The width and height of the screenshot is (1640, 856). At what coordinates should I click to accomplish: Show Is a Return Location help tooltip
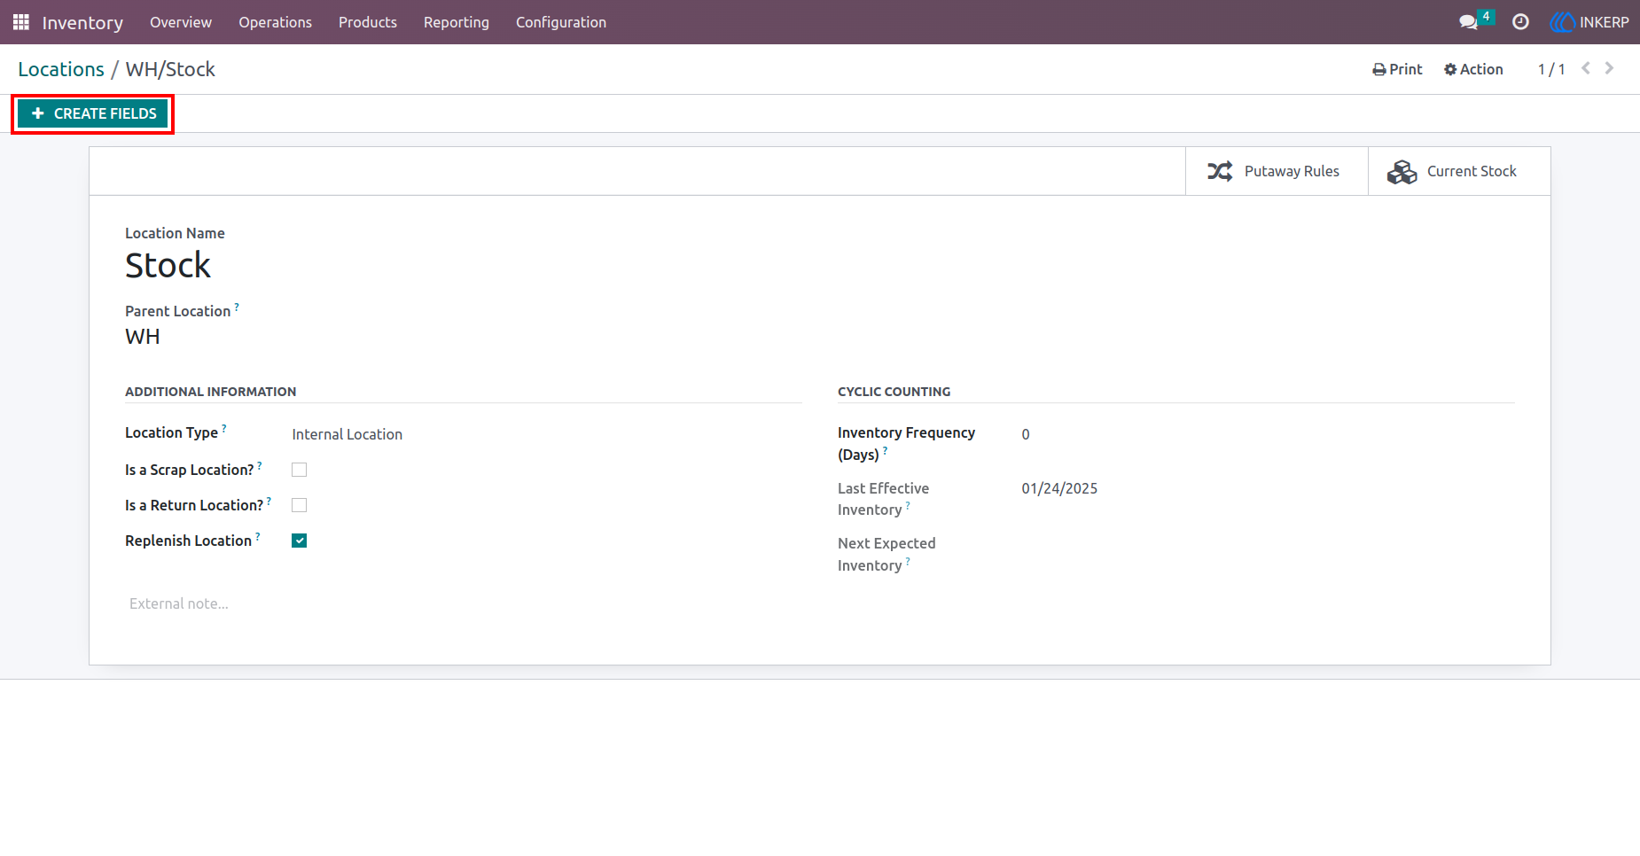click(x=269, y=501)
